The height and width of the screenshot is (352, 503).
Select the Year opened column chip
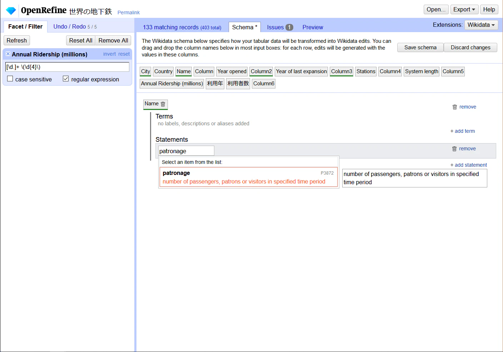[232, 71]
